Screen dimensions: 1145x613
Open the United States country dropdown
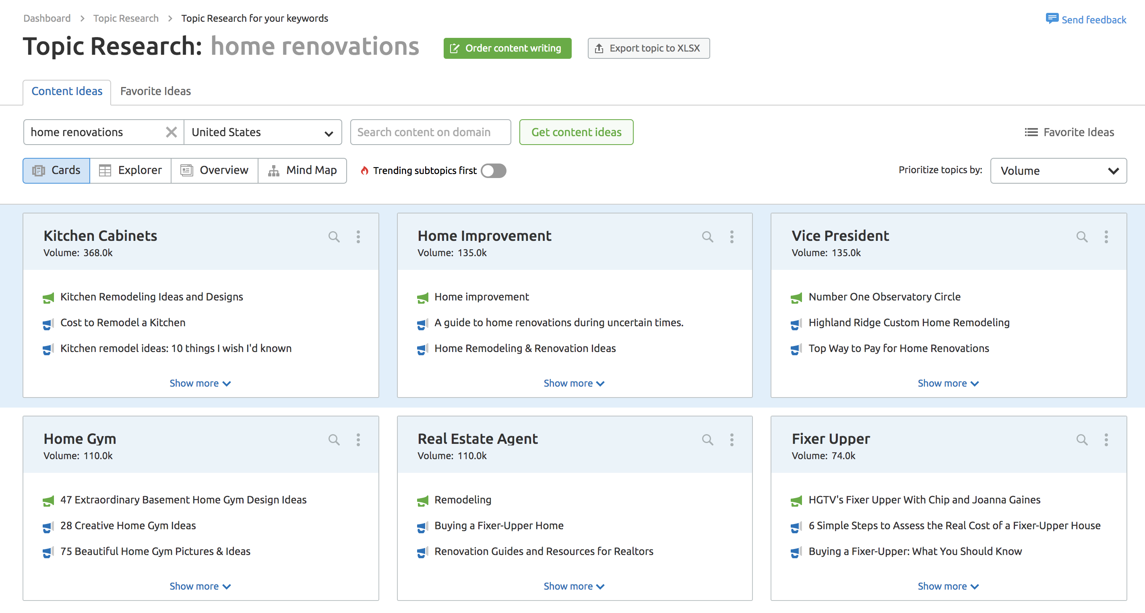click(262, 133)
